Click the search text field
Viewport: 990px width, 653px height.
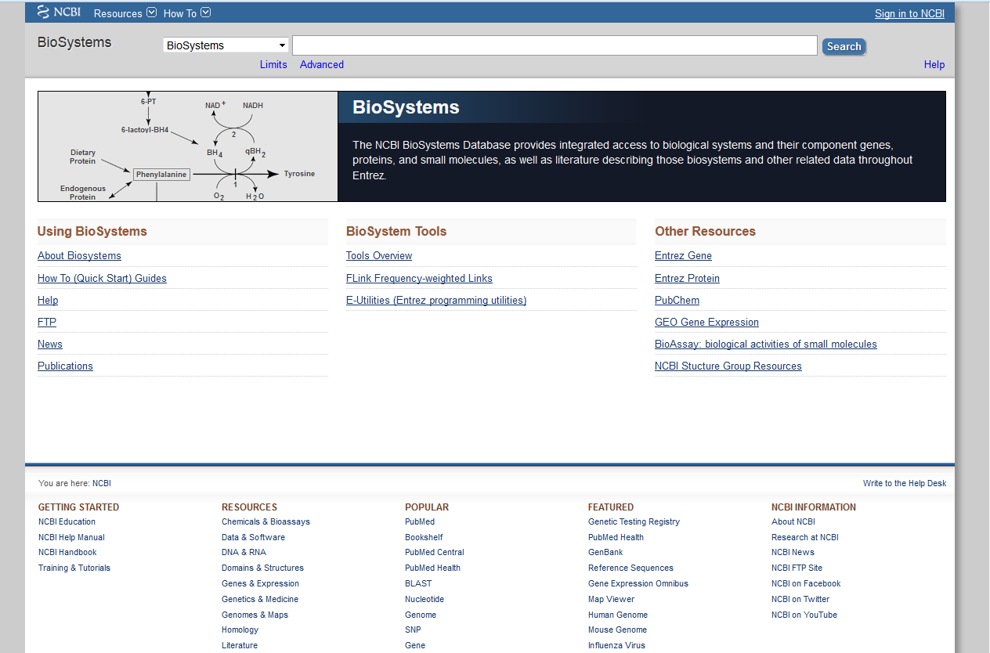point(555,45)
